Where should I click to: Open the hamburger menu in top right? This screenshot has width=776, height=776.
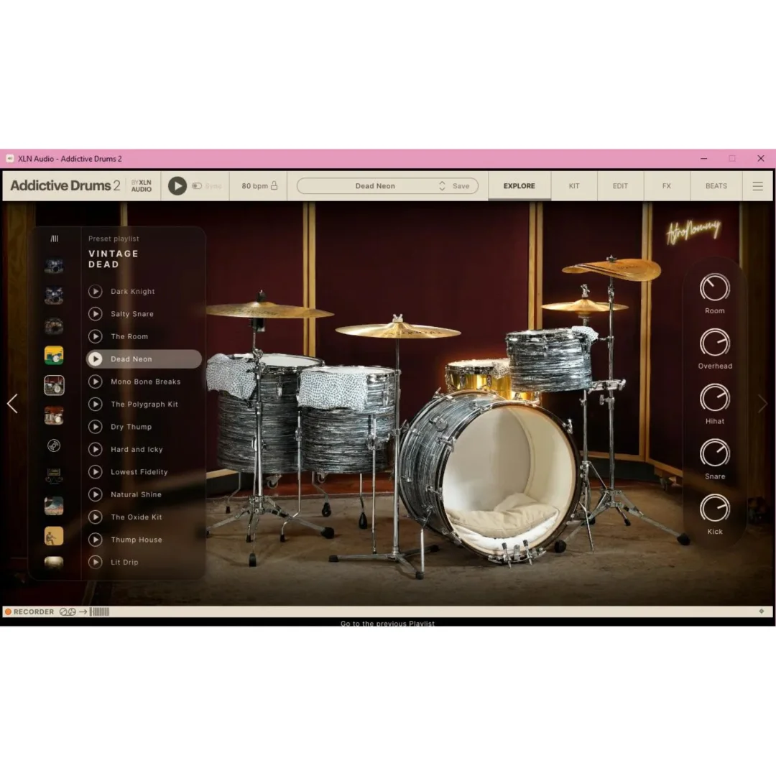pos(757,186)
